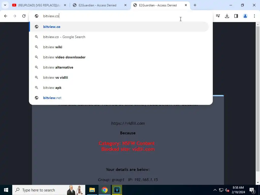
Task: Reload the current page
Action: point(24,16)
